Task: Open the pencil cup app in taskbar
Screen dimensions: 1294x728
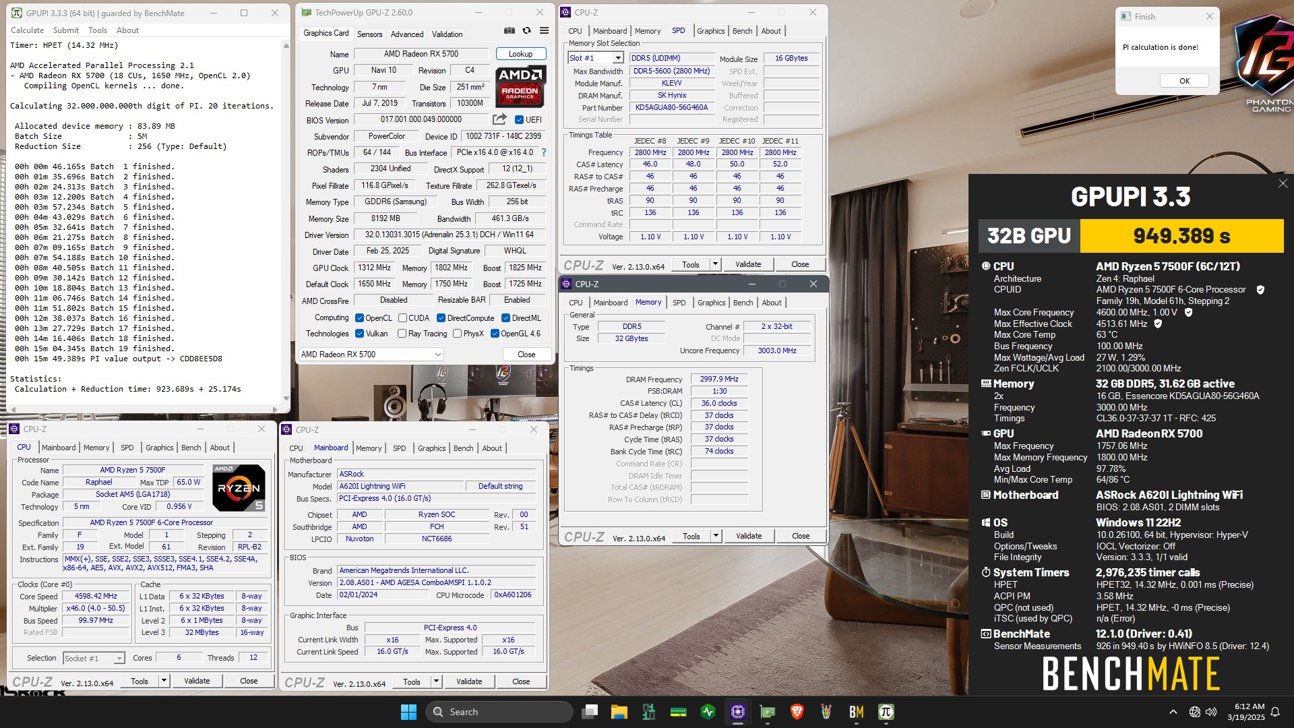Action: click(826, 712)
